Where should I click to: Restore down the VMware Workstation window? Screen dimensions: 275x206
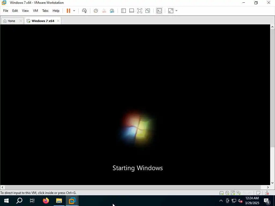(256, 3)
